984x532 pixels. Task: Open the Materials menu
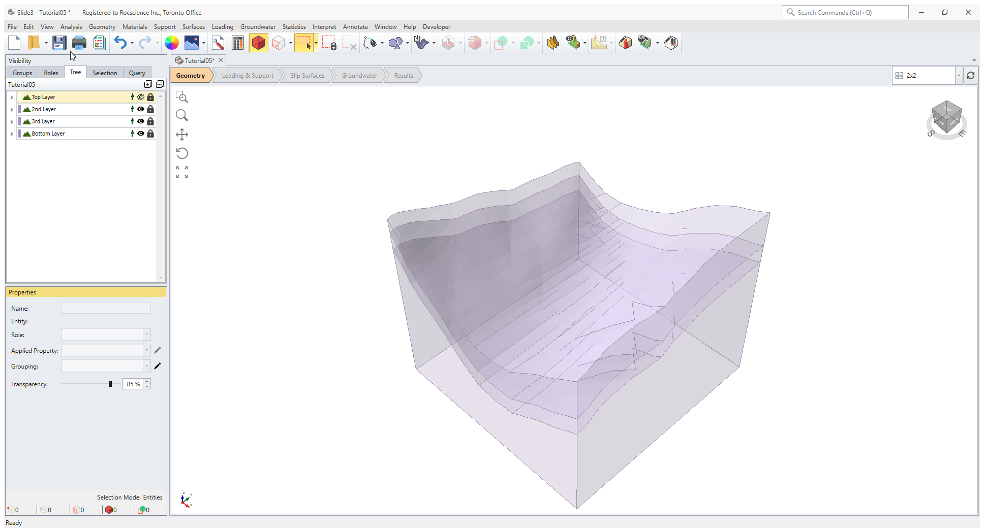click(135, 27)
